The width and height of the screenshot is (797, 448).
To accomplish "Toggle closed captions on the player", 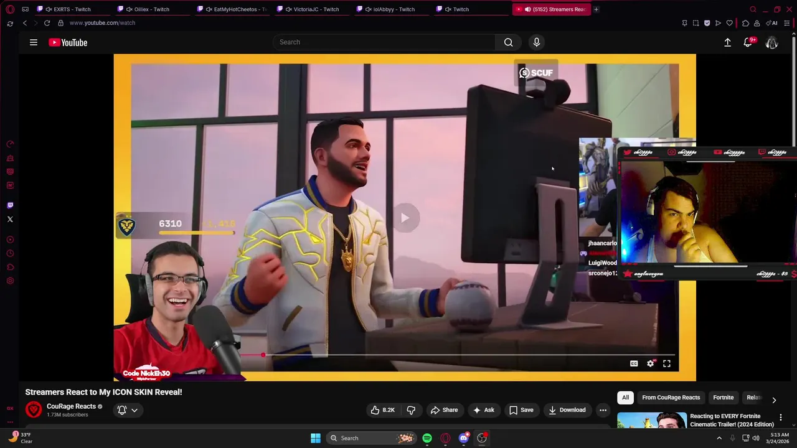I will click(x=634, y=363).
